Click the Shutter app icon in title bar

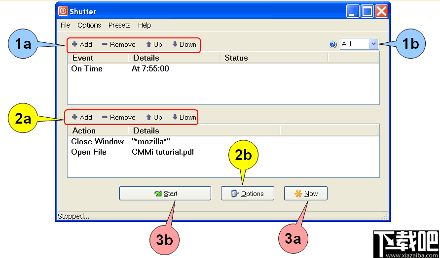63,11
